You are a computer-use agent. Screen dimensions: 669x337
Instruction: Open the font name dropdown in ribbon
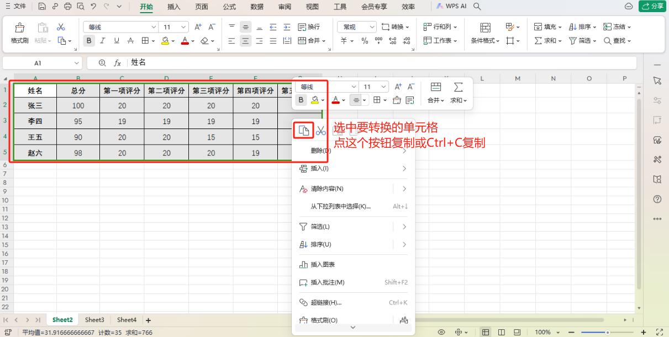(x=154, y=26)
